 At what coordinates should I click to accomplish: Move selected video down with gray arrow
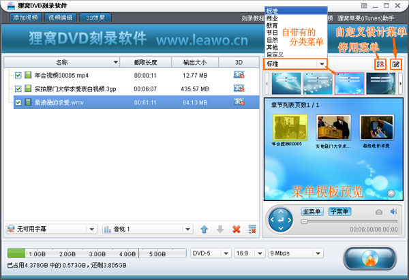tap(220, 230)
